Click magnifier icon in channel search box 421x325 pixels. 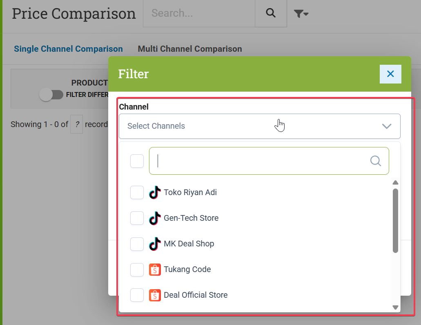376,161
